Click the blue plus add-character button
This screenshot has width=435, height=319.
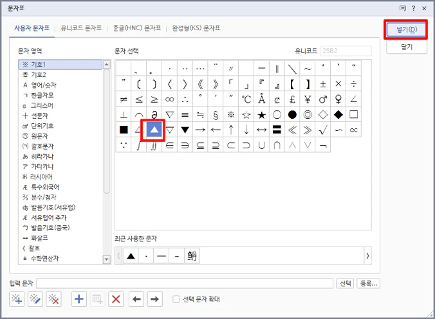pyautogui.click(x=79, y=299)
